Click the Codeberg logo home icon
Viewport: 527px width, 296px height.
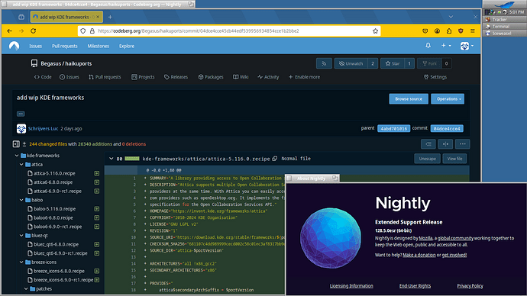(14, 46)
